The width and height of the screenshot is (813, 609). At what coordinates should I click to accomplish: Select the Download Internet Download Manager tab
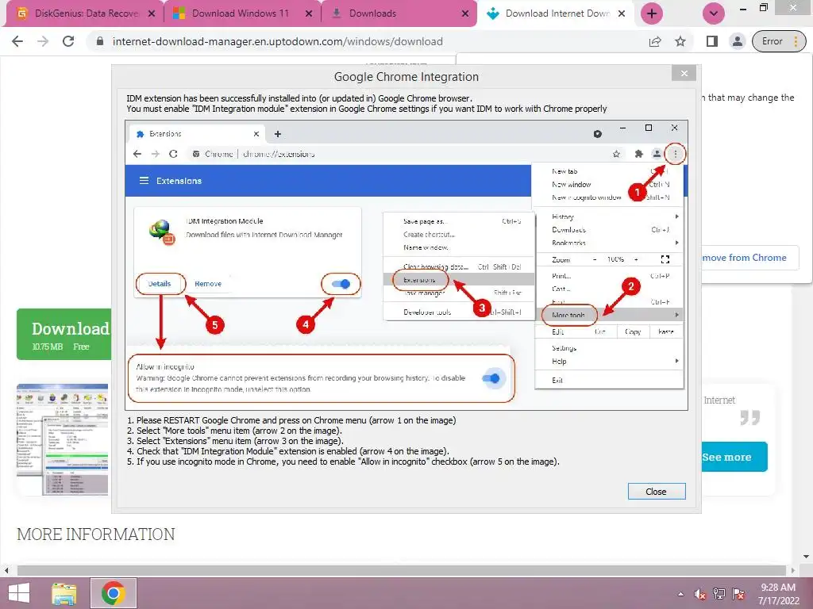coord(556,13)
